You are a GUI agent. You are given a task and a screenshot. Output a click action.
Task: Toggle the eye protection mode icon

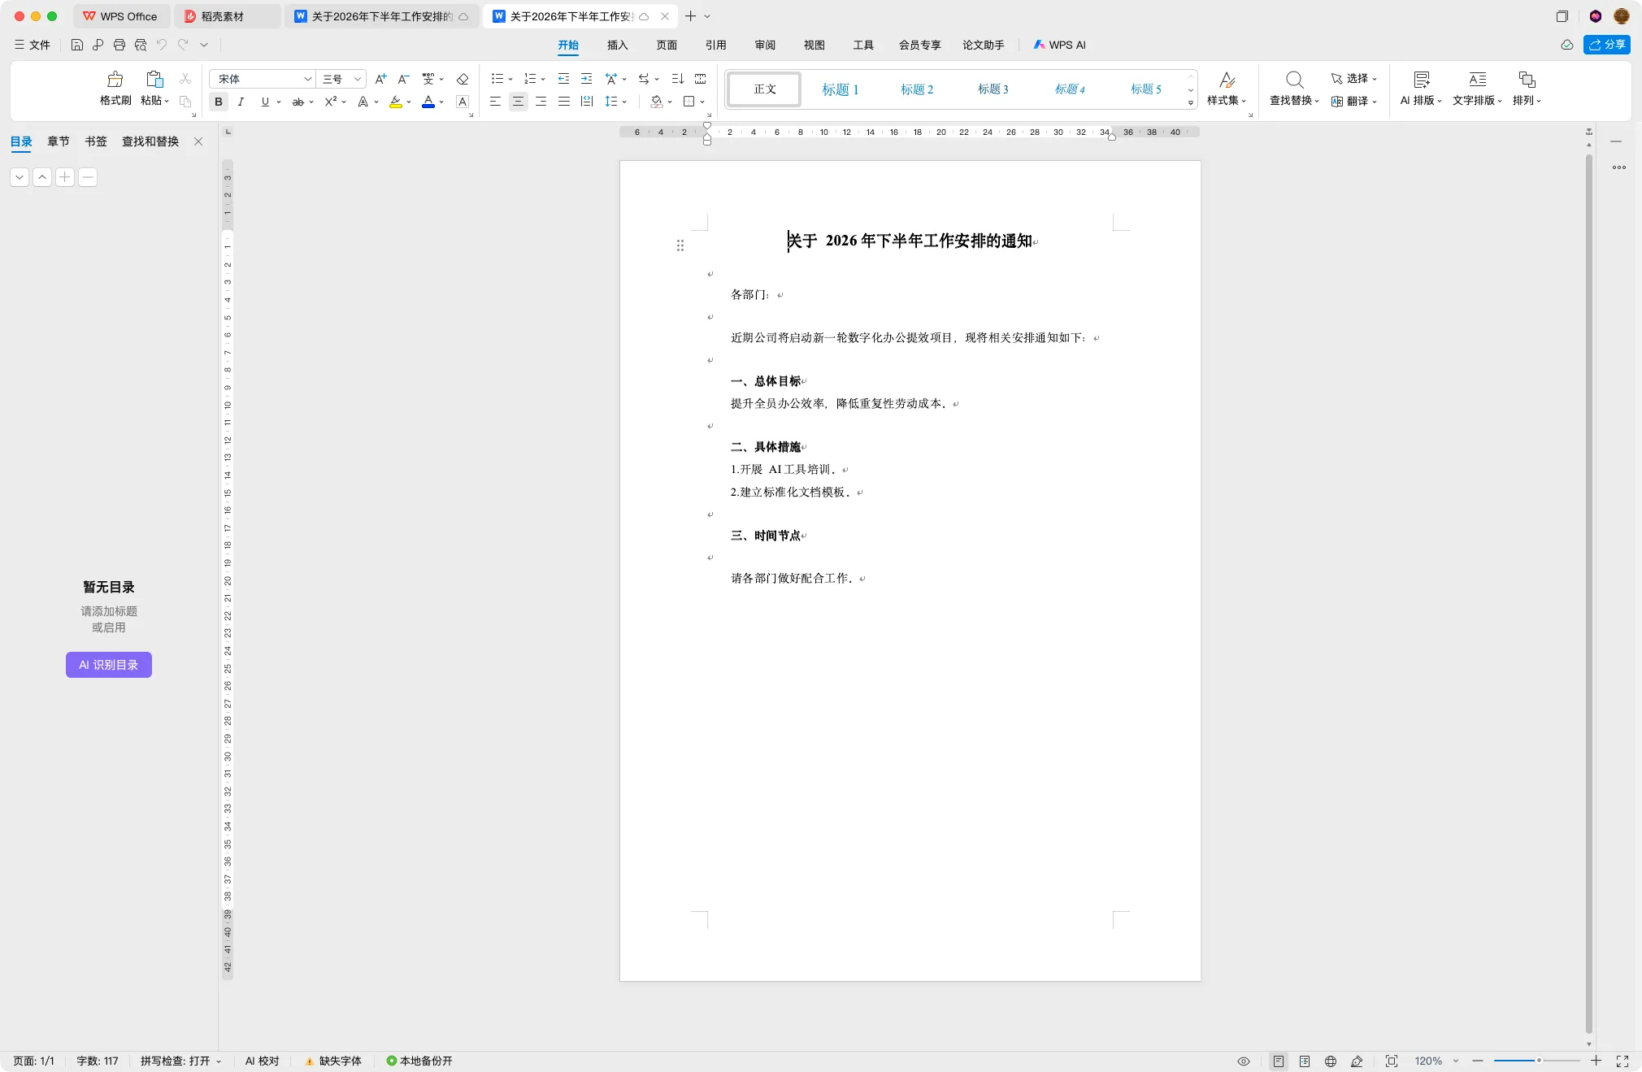pyautogui.click(x=1244, y=1061)
